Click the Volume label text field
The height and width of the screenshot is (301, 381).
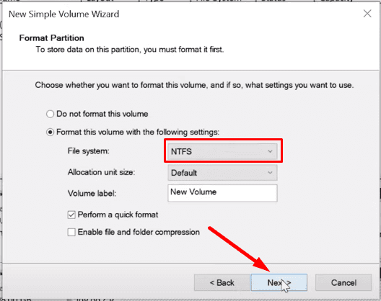(222, 193)
